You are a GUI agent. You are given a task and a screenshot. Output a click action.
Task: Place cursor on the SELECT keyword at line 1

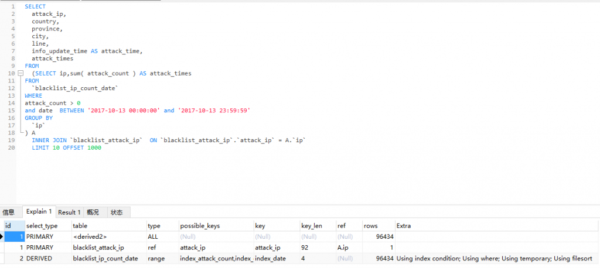[35, 6]
